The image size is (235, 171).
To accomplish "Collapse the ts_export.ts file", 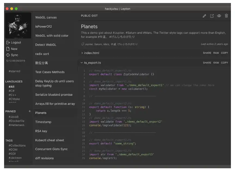I will coord(82,63).
